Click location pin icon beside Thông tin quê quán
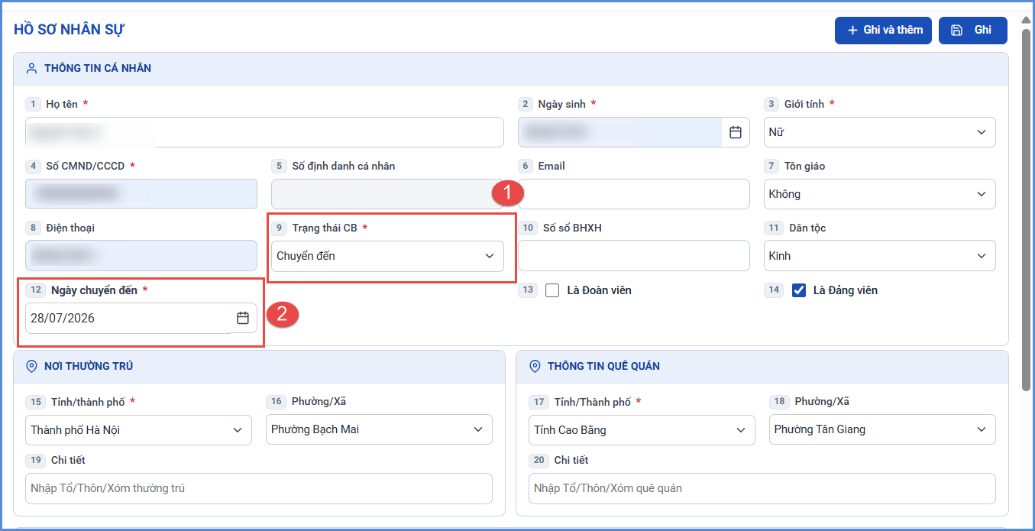 click(535, 366)
